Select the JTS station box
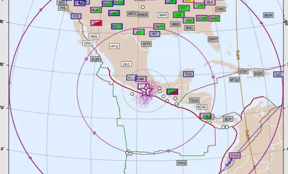The height and width of the screenshot is (174, 288). 205,116
